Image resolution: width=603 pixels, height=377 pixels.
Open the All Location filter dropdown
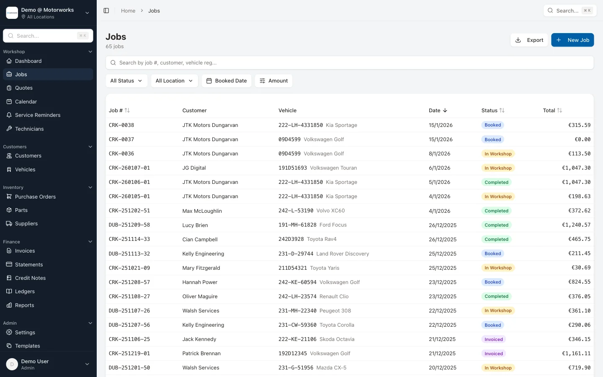(x=174, y=80)
